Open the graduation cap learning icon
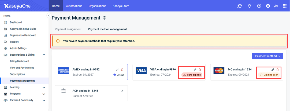290x111 pixels. (240, 6)
